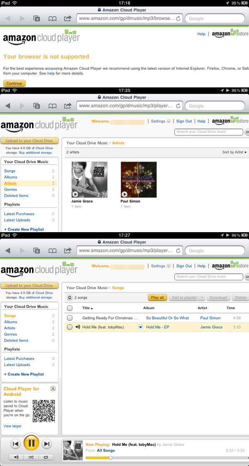Tick the checkbox for Hold Me song
The width and height of the screenshot is (249, 466).
pyautogui.click(x=70, y=327)
